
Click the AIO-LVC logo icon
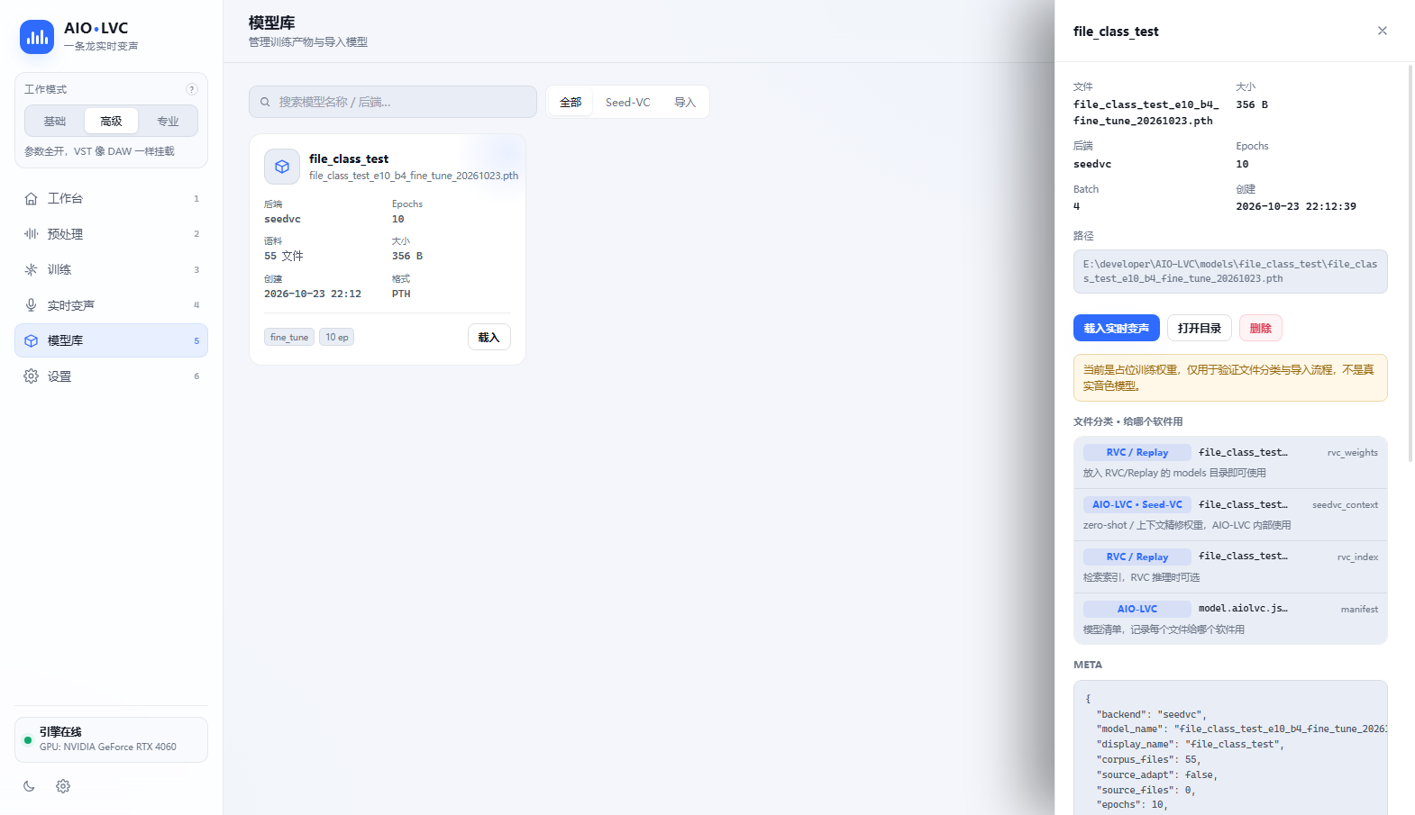(x=37, y=37)
